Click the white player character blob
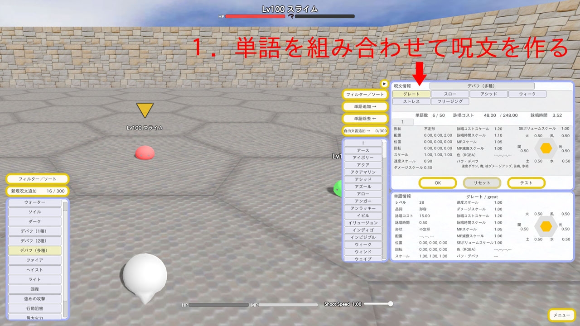 click(145, 277)
